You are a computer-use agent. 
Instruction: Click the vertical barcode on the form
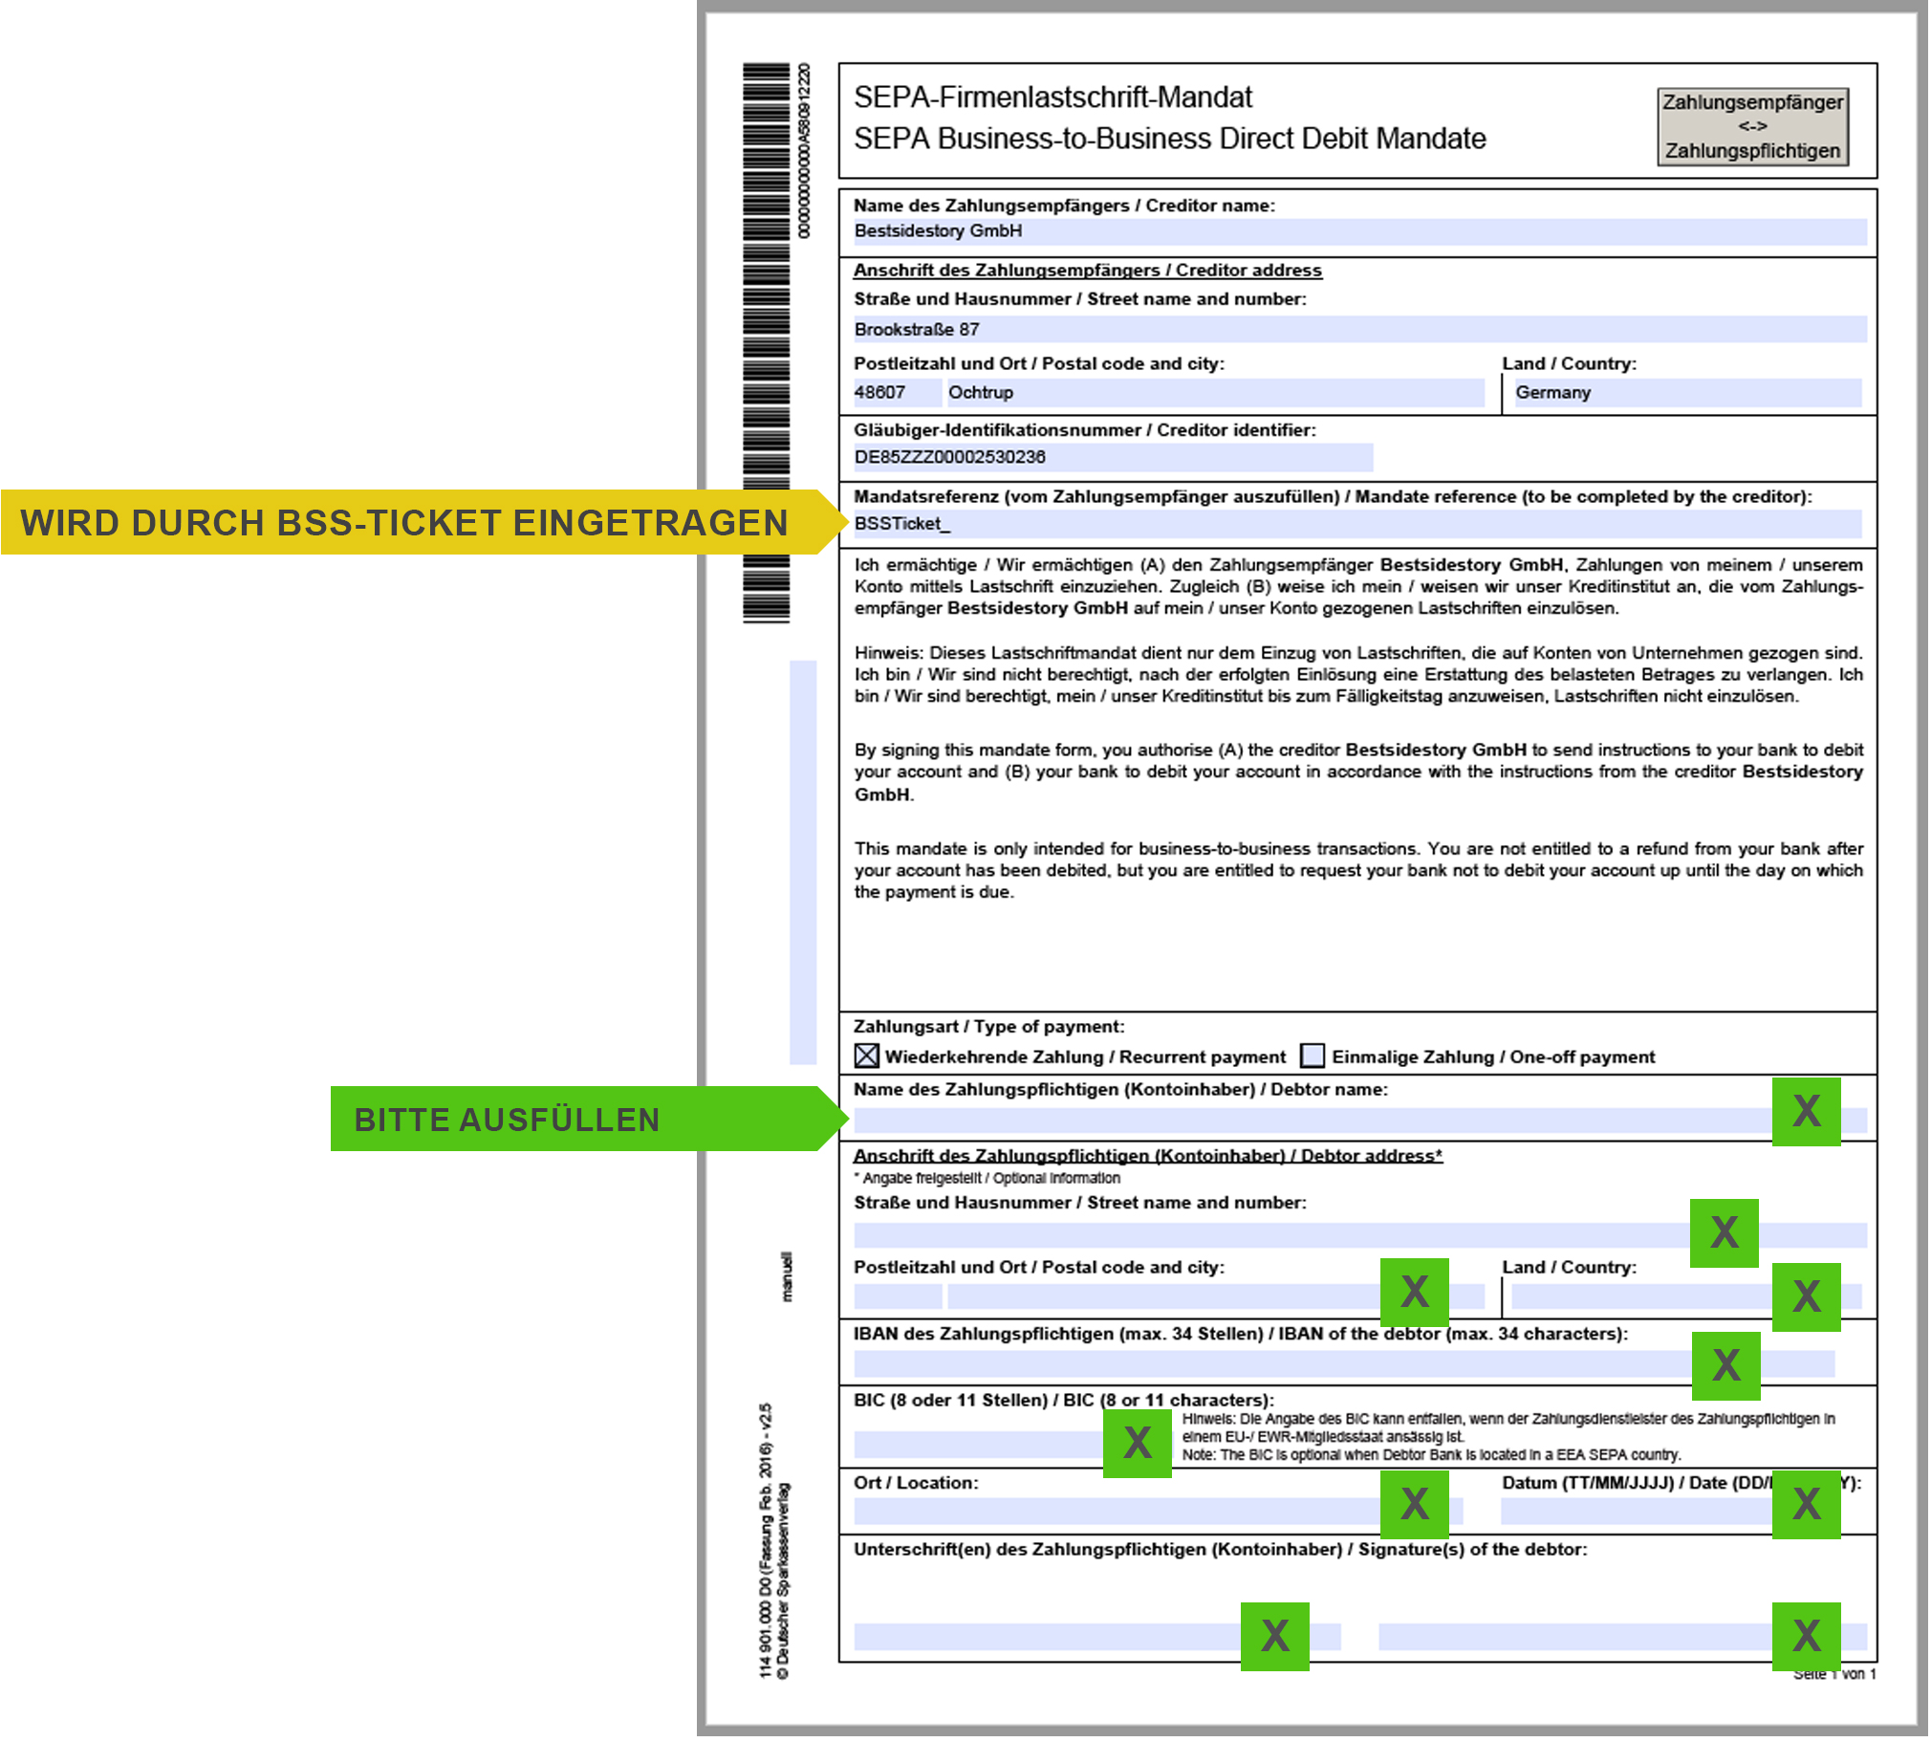[768, 343]
